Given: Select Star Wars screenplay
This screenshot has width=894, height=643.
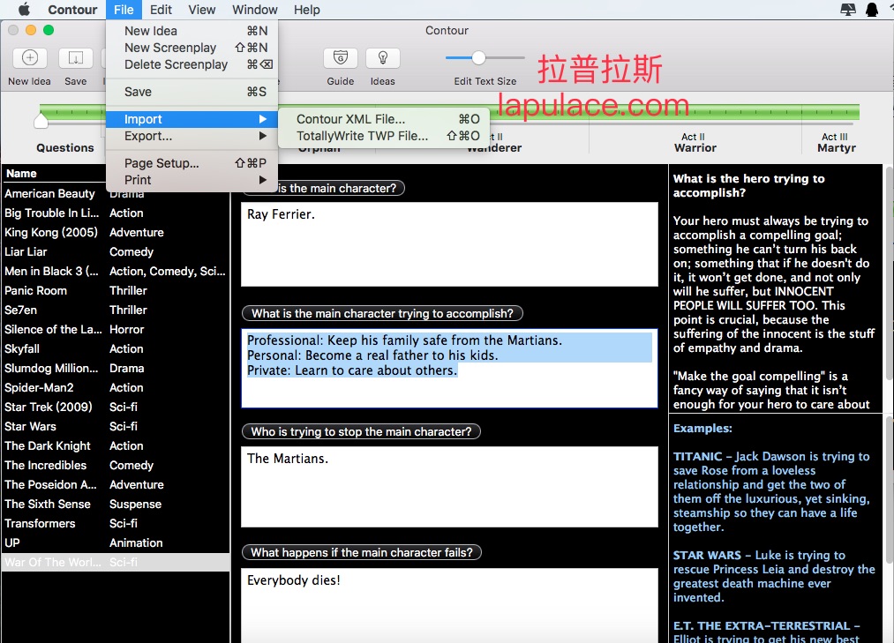Looking at the screenshot, I should point(116,426).
